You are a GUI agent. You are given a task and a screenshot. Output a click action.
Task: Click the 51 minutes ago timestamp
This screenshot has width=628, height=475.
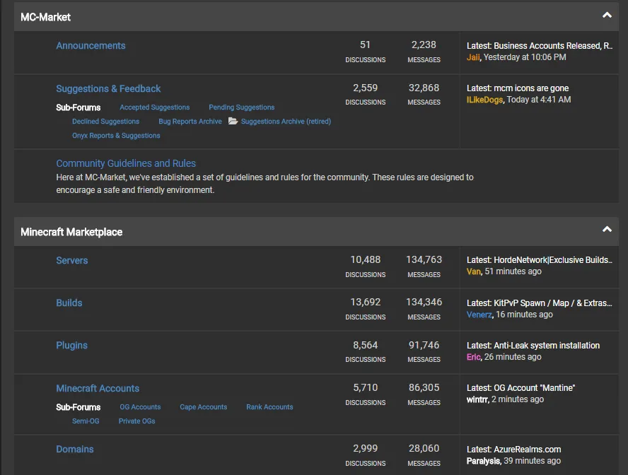point(513,271)
